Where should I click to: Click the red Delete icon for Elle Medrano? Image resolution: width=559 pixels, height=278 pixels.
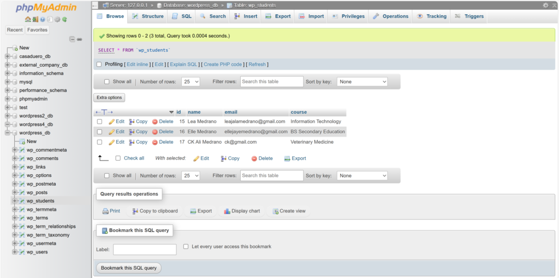click(x=155, y=132)
